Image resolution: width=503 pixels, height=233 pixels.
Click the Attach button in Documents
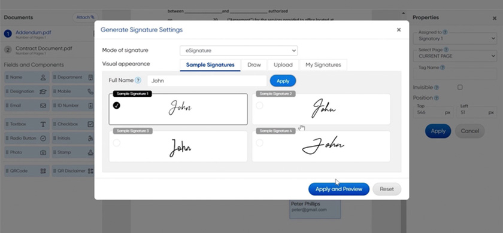(85, 17)
